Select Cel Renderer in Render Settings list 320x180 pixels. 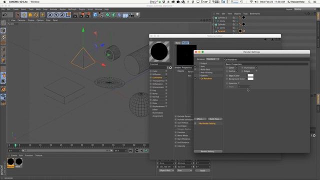[x=206, y=78]
